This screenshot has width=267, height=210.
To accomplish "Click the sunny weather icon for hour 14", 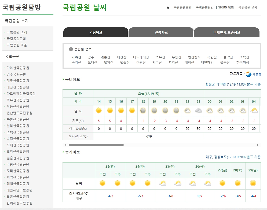I will 99,110.
